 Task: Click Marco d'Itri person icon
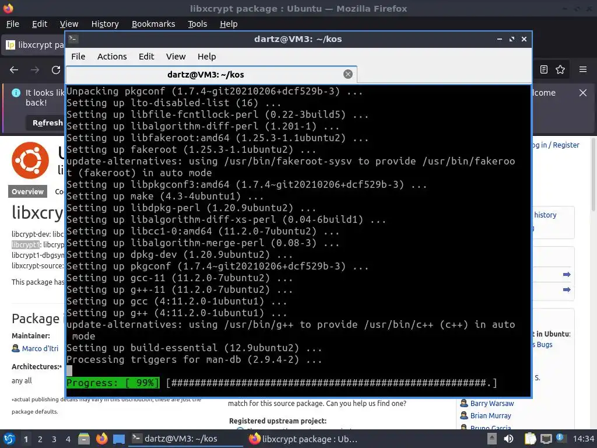pyautogui.click(x=16, y=348)
